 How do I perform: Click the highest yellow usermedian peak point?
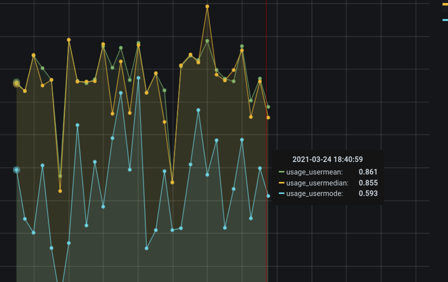(x=207, y=6)
